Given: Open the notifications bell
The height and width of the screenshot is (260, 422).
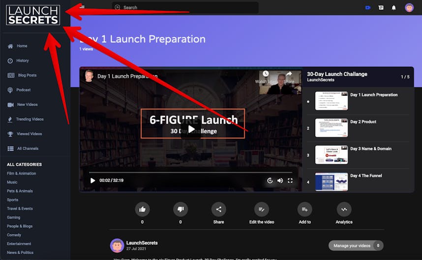Looking at the screenshot, I should [394, 8].
